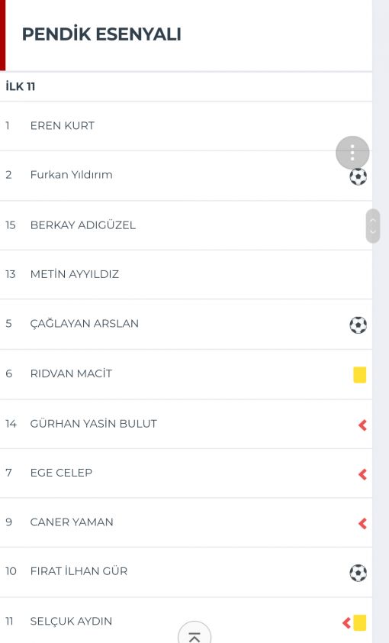Open the Pendik Esenyalı team title

(x=101, y=34)
